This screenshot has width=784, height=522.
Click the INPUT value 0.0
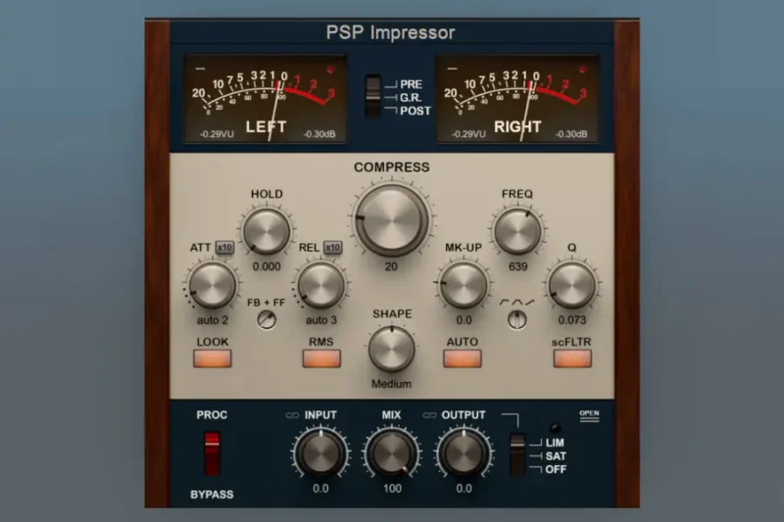320,489
